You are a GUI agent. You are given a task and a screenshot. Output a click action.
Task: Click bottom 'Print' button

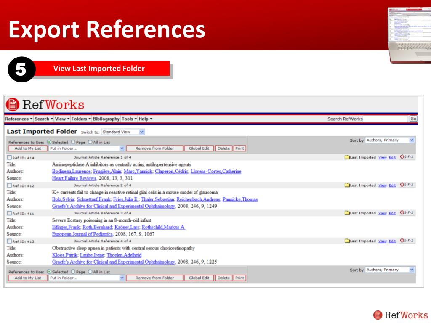click(239, 278)
